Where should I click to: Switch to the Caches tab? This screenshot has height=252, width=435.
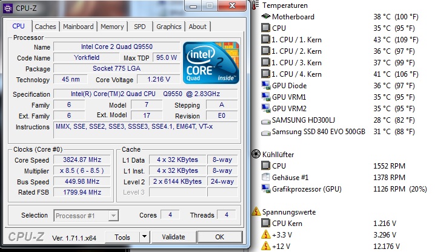(x=45, y=27)
